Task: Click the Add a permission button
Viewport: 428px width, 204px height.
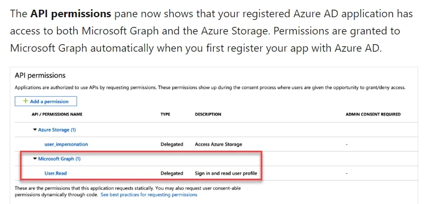Action: pyautogui.click(x=46, y=101)
